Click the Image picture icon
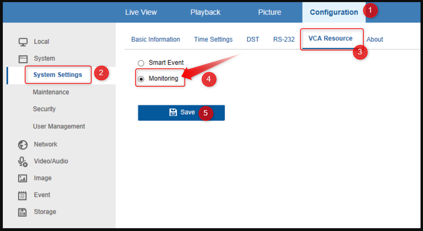Image resolution: width=423 pixels, height=231 pixels. coord(23,178)
